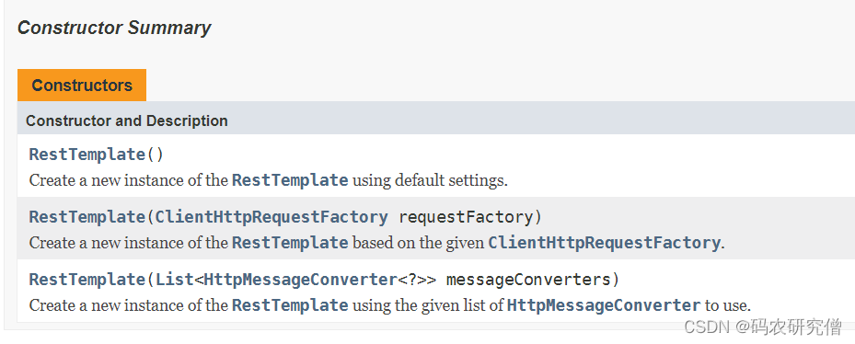
Task: Click the 'Constructor and Description' column header
Action: pyautogui.click(x=126, y=120)
